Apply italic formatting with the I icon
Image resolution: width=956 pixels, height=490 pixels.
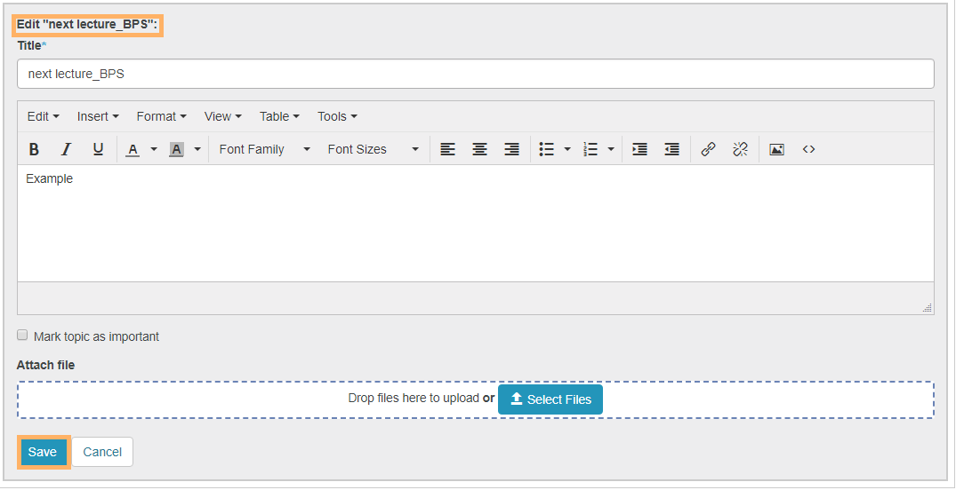[66, 149]
